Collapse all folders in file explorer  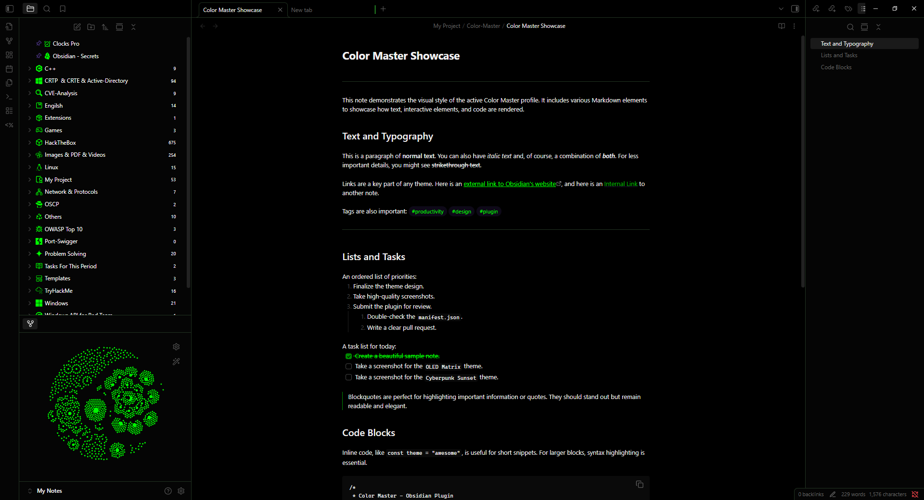133,27
